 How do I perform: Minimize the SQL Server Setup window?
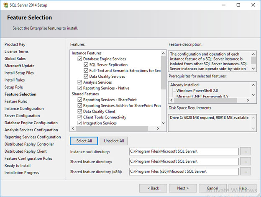223,5
